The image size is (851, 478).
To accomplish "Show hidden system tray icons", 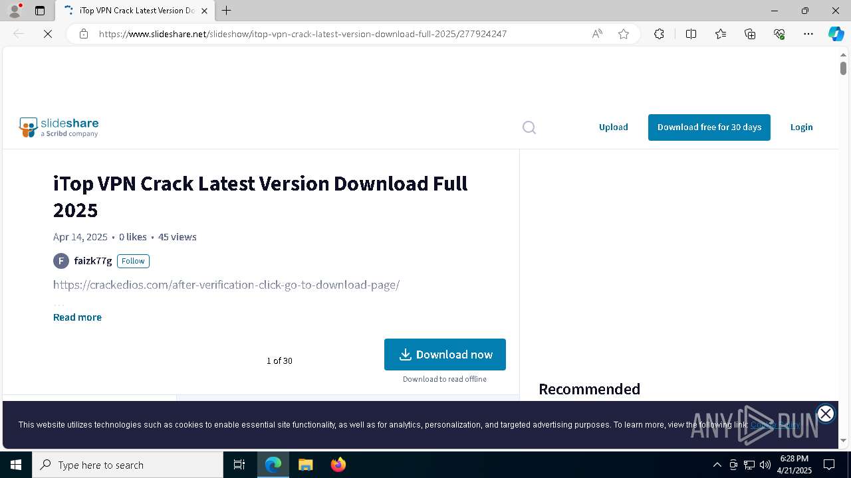I will click(717, 465).
